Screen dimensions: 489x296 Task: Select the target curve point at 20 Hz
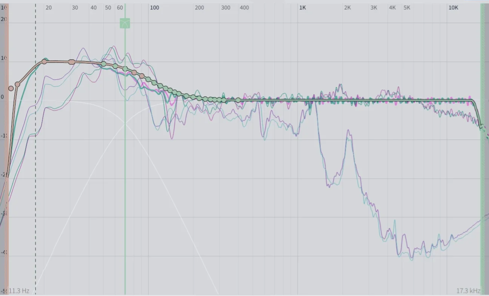[44, 61]
